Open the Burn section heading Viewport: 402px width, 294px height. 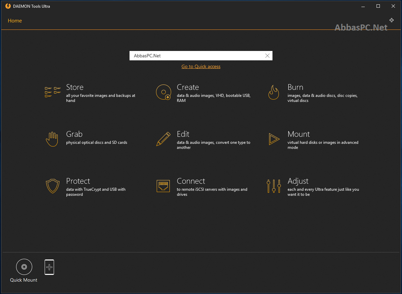pos(295,87)
